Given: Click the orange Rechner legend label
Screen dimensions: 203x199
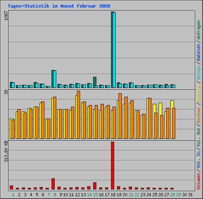Looking at the screenshot, I should (199, 115).
